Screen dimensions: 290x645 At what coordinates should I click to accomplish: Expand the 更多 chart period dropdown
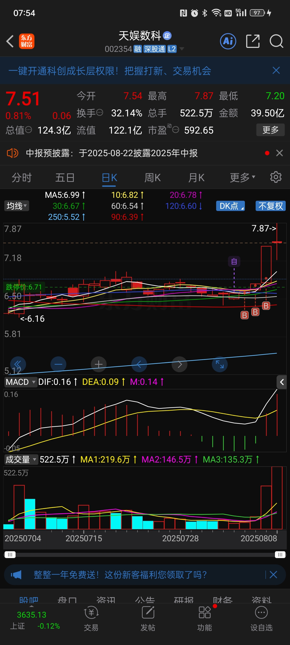click(242, 177)
